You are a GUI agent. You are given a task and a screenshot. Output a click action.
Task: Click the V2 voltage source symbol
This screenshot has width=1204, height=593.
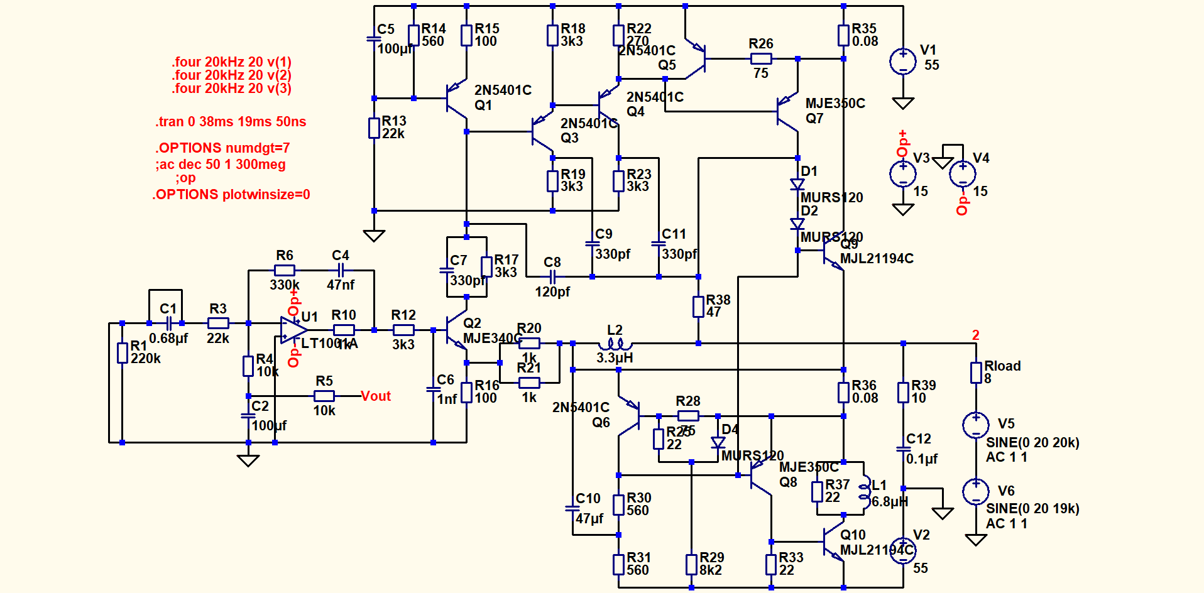903,551
